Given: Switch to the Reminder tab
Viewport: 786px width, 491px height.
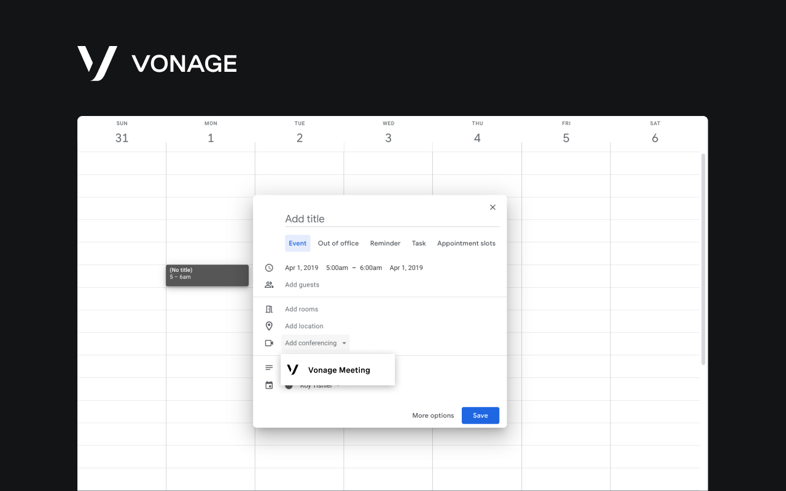Looking at the screenshot, I should (385, 244).
